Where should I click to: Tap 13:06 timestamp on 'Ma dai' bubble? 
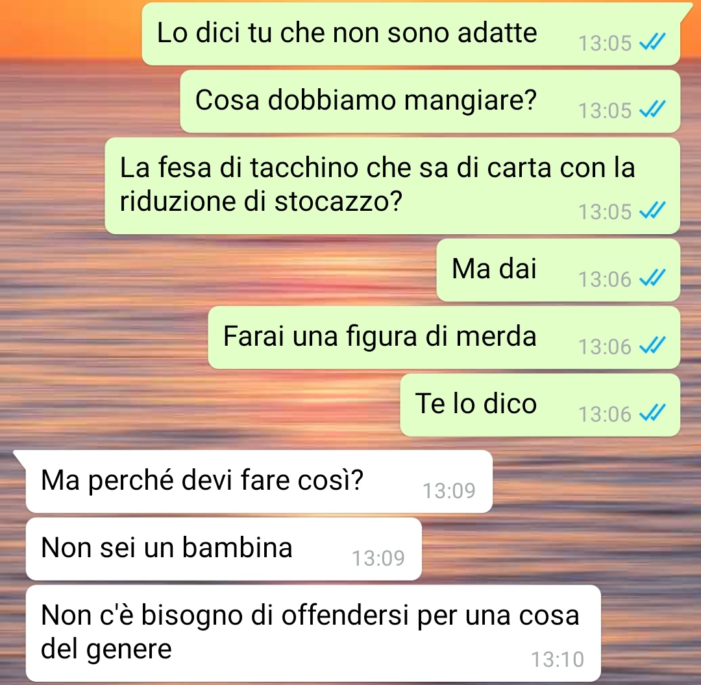pos(604,280)
